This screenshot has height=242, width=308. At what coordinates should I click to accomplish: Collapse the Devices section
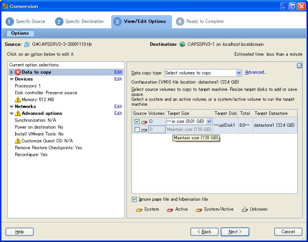11,79
